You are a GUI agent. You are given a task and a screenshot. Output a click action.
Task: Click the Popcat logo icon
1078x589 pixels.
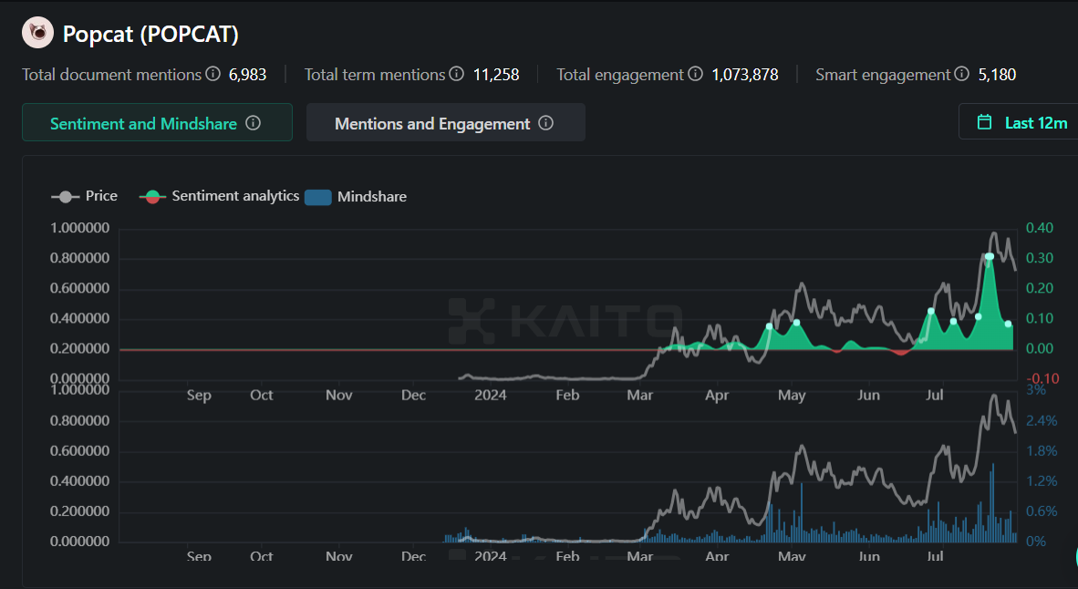tap(36, 32)
